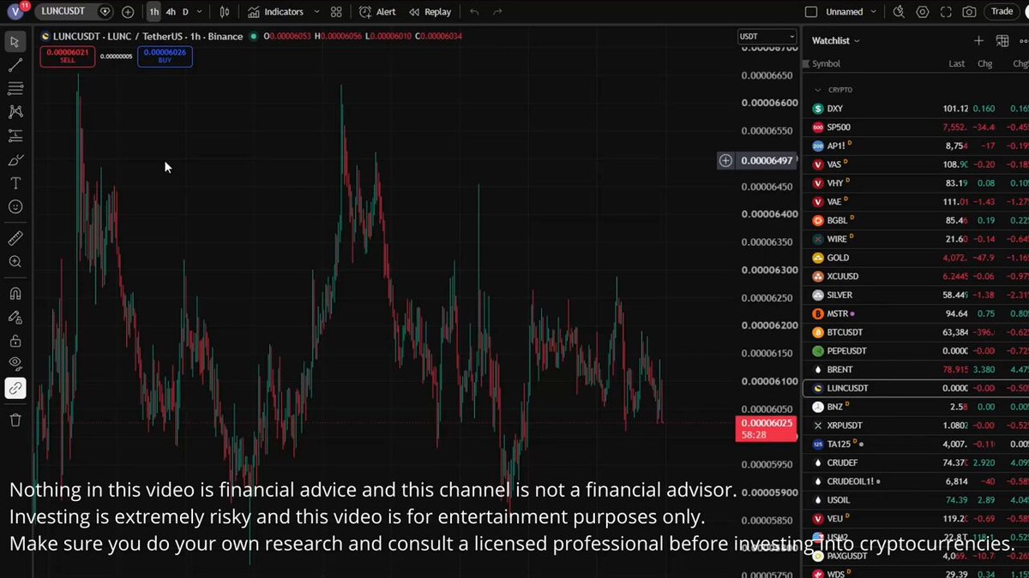Open the chart type candles selector
The height and width of the screenshot is (578, 1029).
(x=224, y=12)
